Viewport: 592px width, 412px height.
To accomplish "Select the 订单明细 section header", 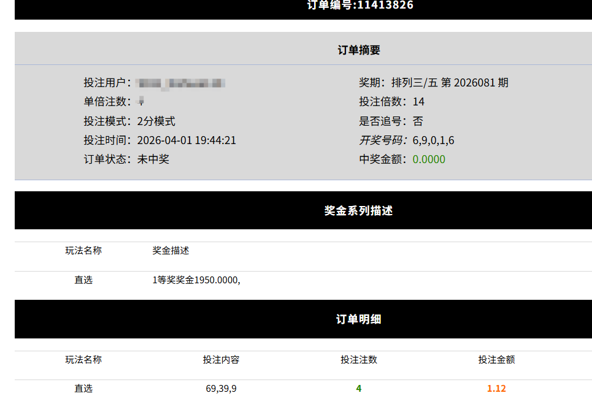I will [358, 319].
